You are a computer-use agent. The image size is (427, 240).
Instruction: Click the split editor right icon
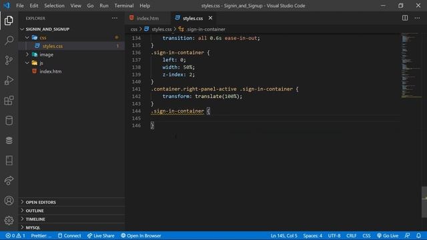405,18
